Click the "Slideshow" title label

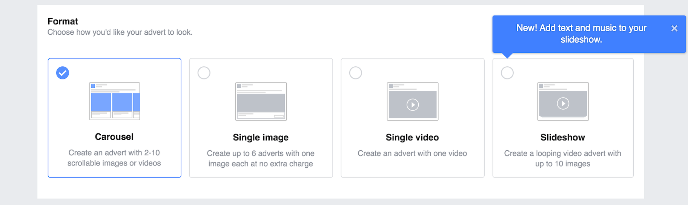point(563,138)
